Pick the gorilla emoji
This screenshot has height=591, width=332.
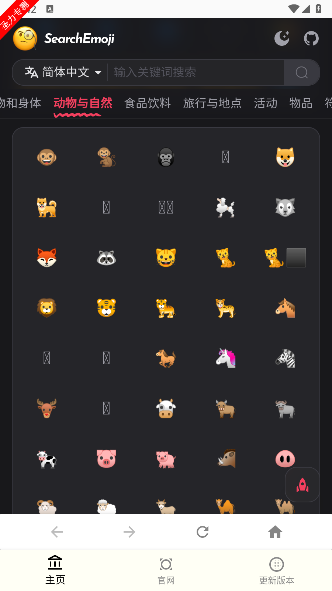(x=166, y=157)
